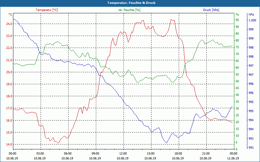Click the 10.06.19 date under 12:00
The width and height of the screenshot is (260, 162).
point(123,158)
